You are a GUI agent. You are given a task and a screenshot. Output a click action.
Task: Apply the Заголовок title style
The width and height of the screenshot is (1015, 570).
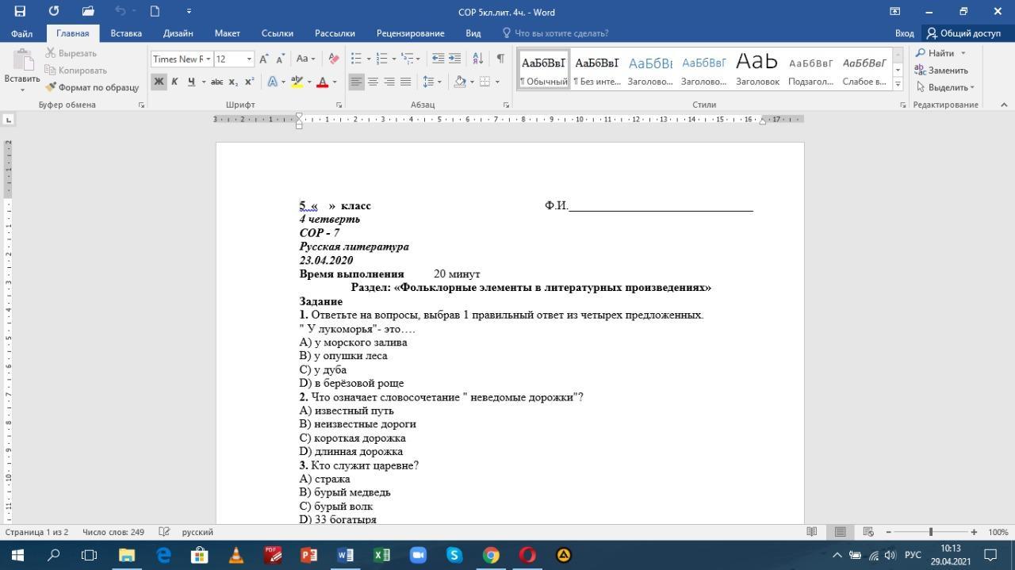[757, 68]
